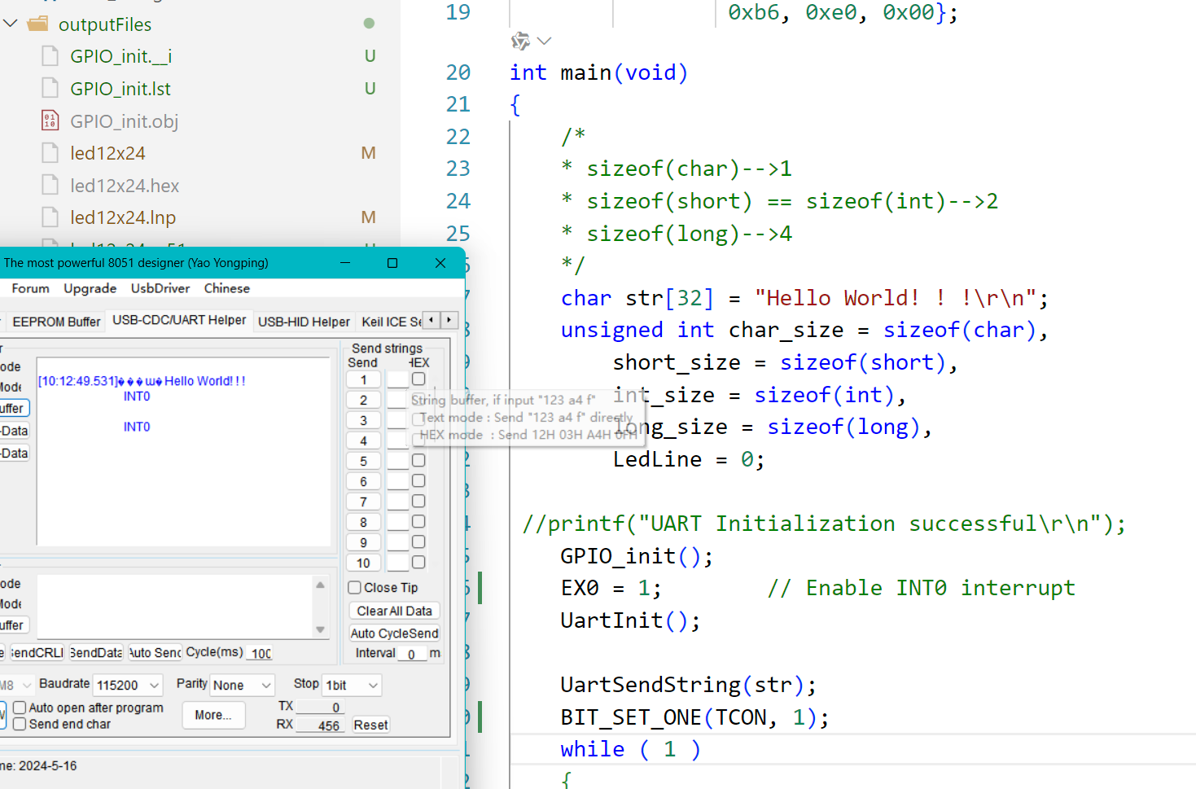Click line number 20 in editor gutter

458,72
